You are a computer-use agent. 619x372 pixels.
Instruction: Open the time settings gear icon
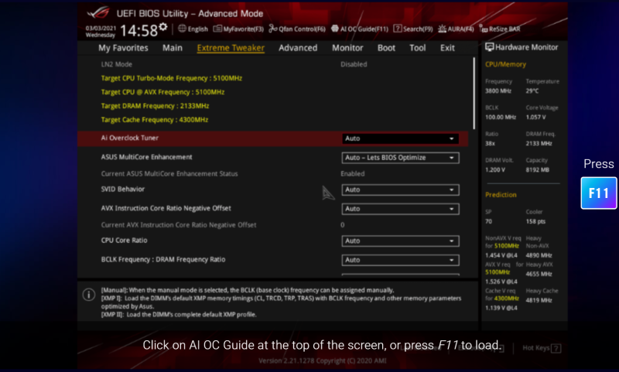pyautogui.click(x=162, y=27)
